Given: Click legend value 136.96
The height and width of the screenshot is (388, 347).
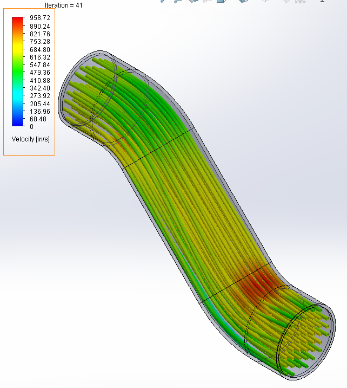Looking at the screenshot, I should click(40, 112).
